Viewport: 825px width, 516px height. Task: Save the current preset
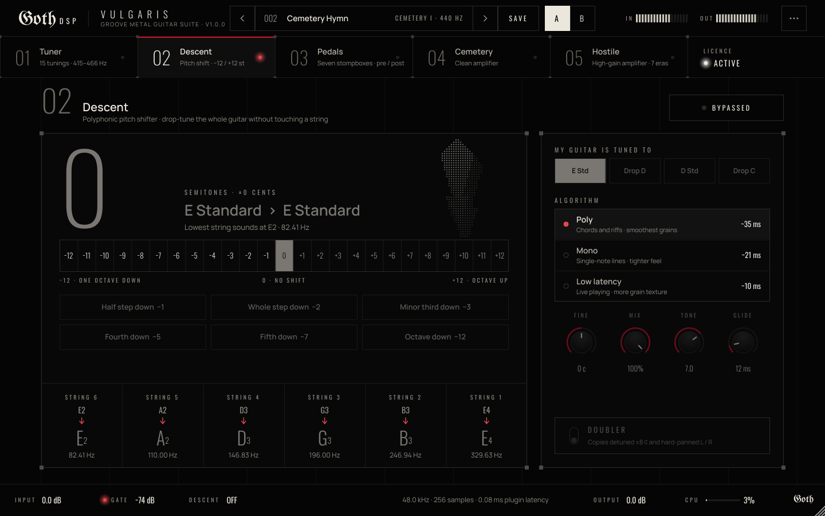click(518, 18)
